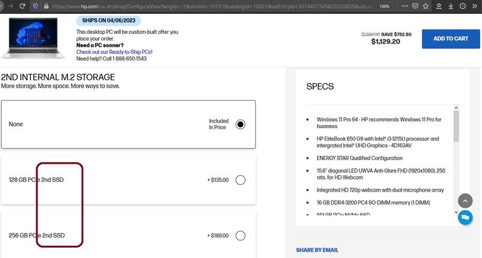The width and height of the screenshot is (482, 258).
Task: Click the Add to Cart button
Action: click(x=451, y=39)
